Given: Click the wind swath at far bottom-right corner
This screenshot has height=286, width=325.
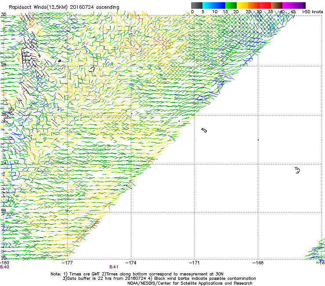Looking at the screenshot, I should click(x=315, y=250).
